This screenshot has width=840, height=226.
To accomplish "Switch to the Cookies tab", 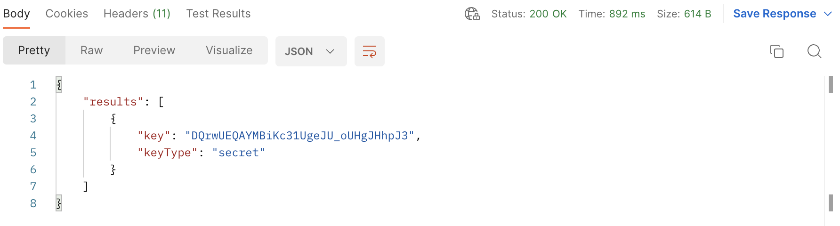I will pos(67,14).
